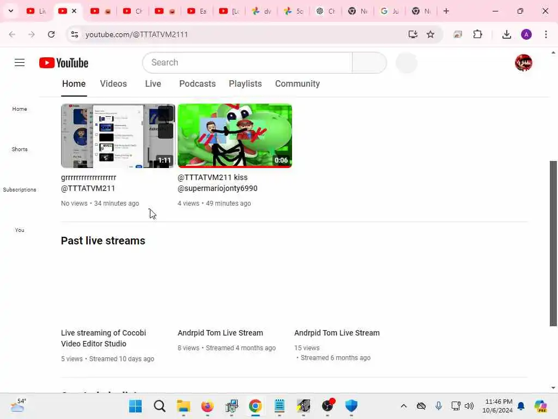
Task: Open the 1:11 video thumbnail
Action: [x=118, y=136]
